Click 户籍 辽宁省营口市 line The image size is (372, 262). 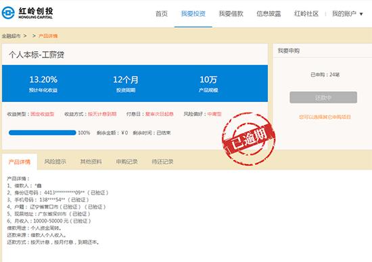tap(56, 207)
